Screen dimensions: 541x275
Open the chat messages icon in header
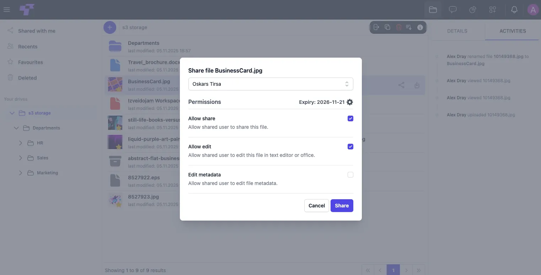(453, 10)
